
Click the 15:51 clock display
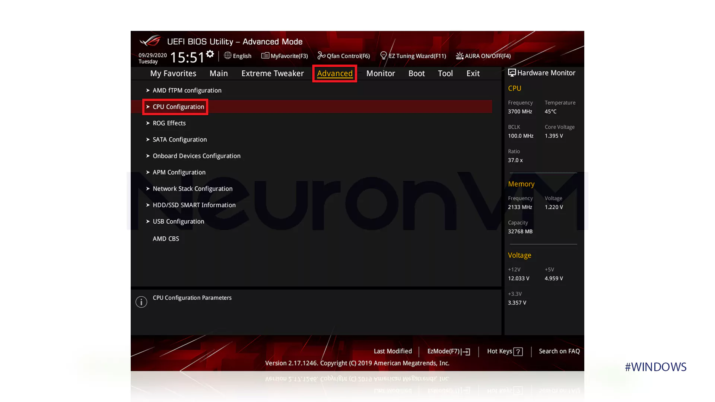click(187, 58)
